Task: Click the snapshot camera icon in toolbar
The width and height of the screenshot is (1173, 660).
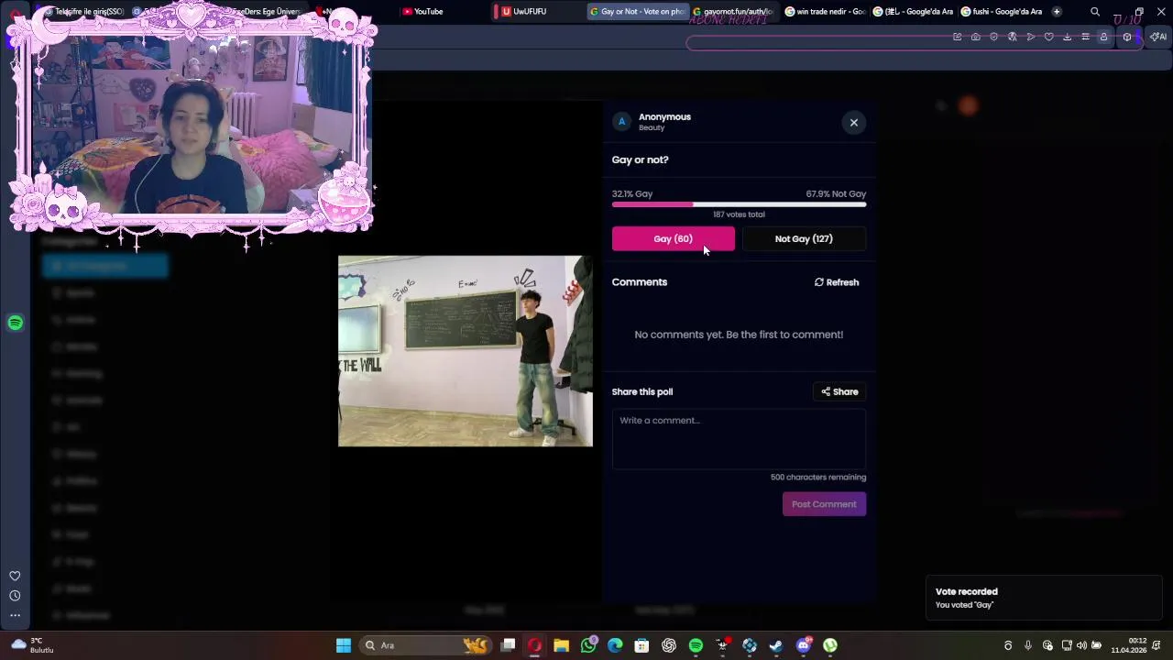Action: pyautogui.click(x=976, y=37)
